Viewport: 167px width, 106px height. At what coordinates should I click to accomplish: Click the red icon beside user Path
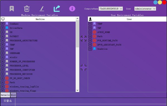point(94,36)
